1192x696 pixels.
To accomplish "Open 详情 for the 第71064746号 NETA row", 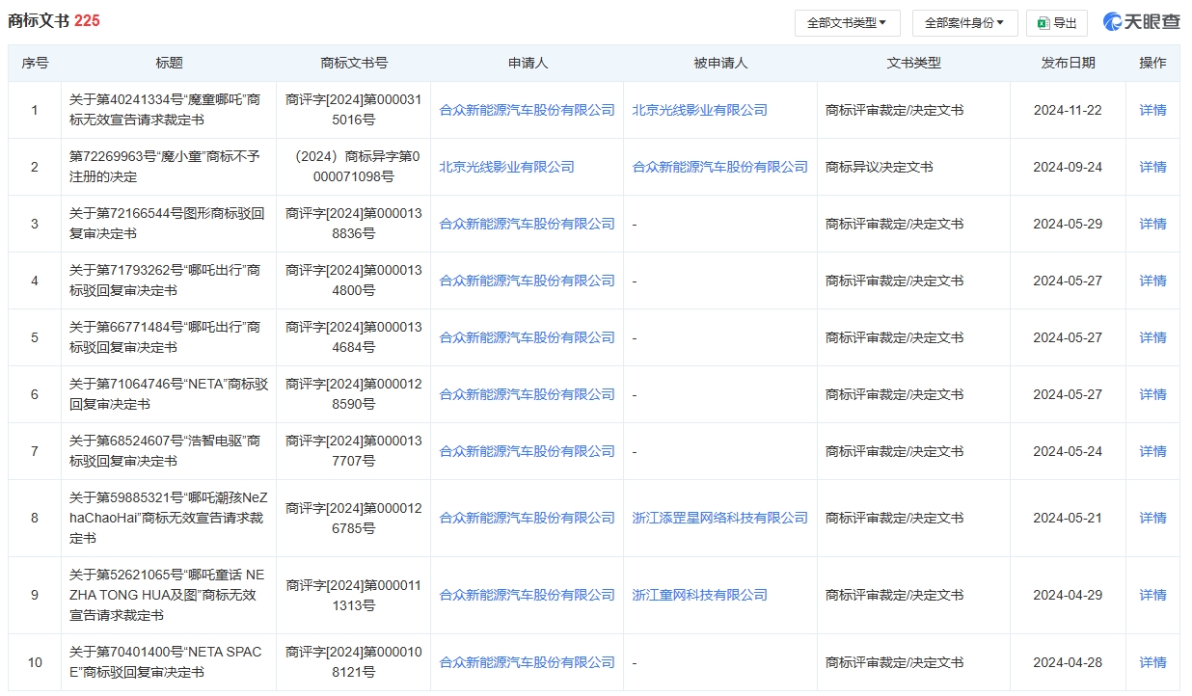I will tap(1152, 394).
